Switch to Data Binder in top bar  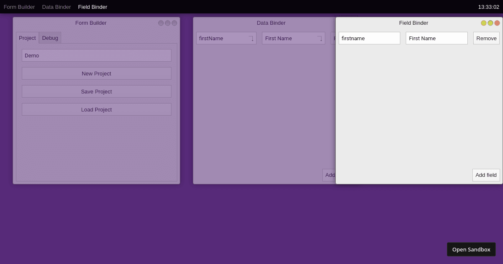(x=57, y=7)
